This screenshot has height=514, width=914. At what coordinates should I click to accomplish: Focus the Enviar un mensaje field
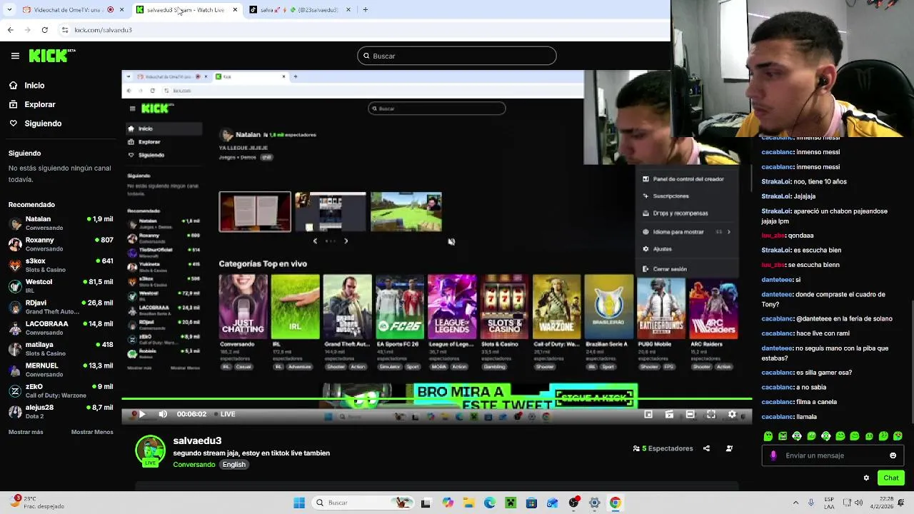pos(833,455)
